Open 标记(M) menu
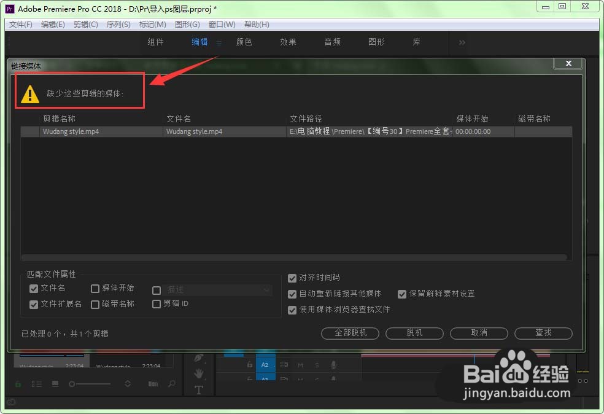604x414 pixels. pos(153,25)
